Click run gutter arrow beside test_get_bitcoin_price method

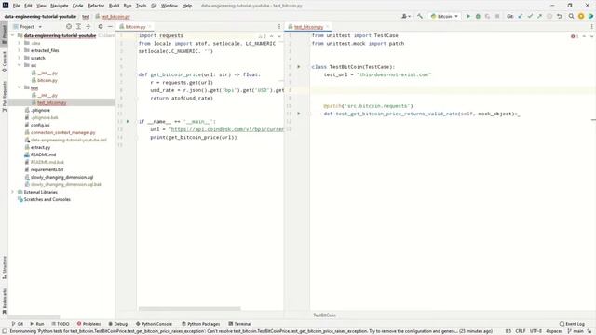299,114
